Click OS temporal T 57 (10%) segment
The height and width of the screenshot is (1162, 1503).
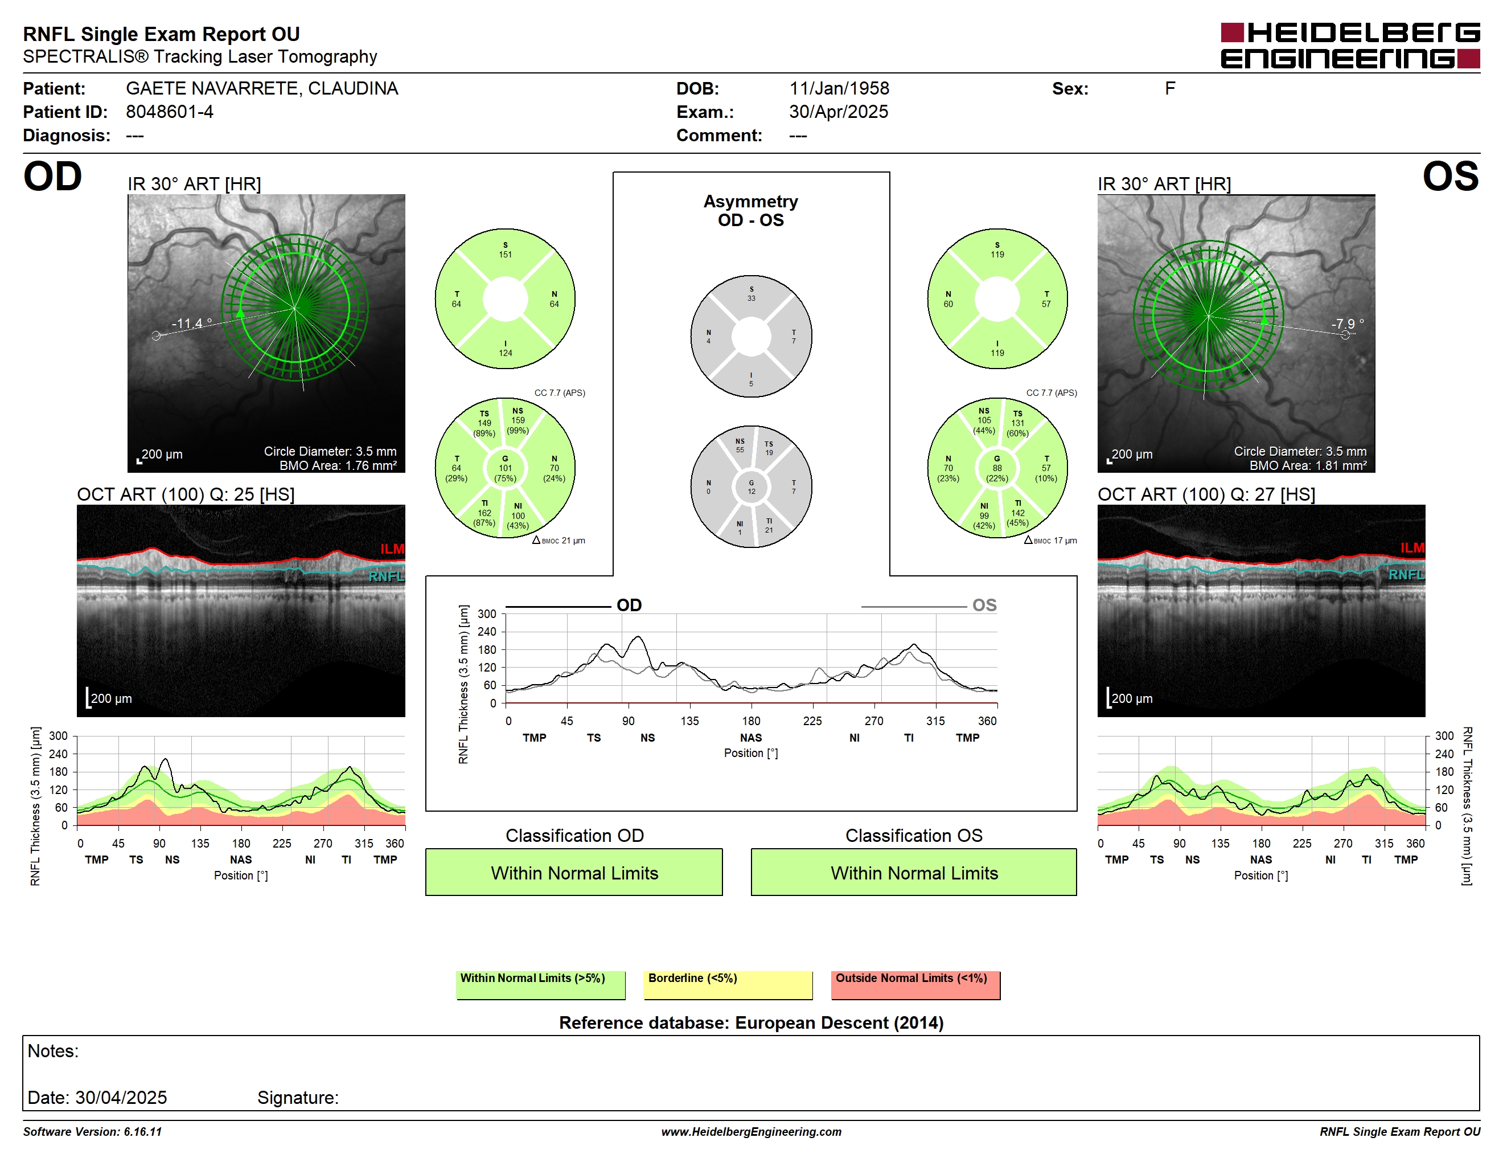tap(1046, 469)
